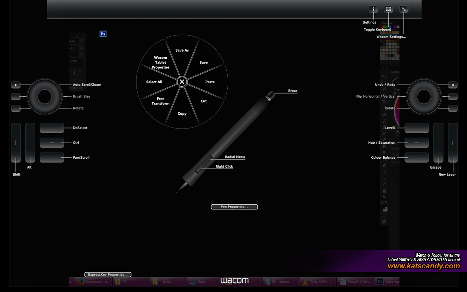Screen dimensions: 467x292
Task: Click the Shift touch strip key
Action: pyautogui.click(x=16, y=143)
